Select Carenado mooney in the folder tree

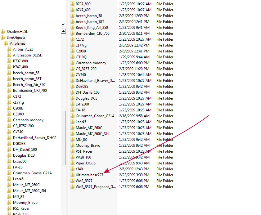tap(28, 120)
